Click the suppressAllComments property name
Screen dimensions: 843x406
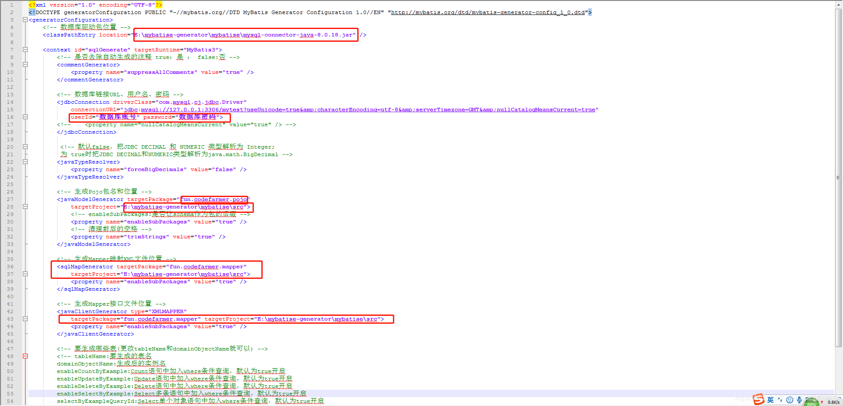[161, 72]
